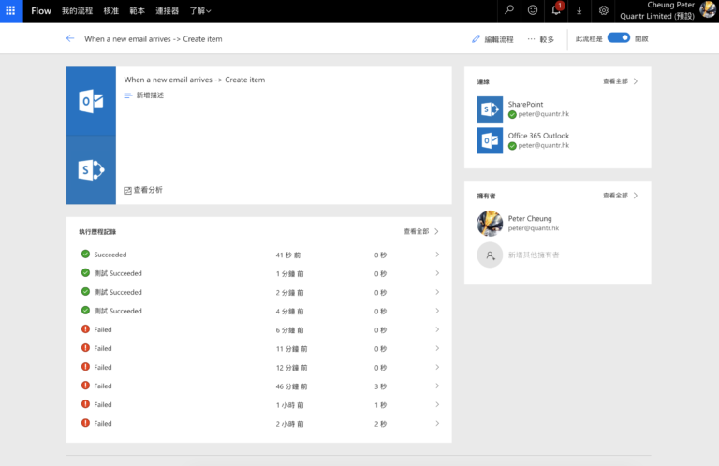The width and height of the screenshot is (719, 466).
Task: Open the notifications bell icon
Action: tap(556, 10)
